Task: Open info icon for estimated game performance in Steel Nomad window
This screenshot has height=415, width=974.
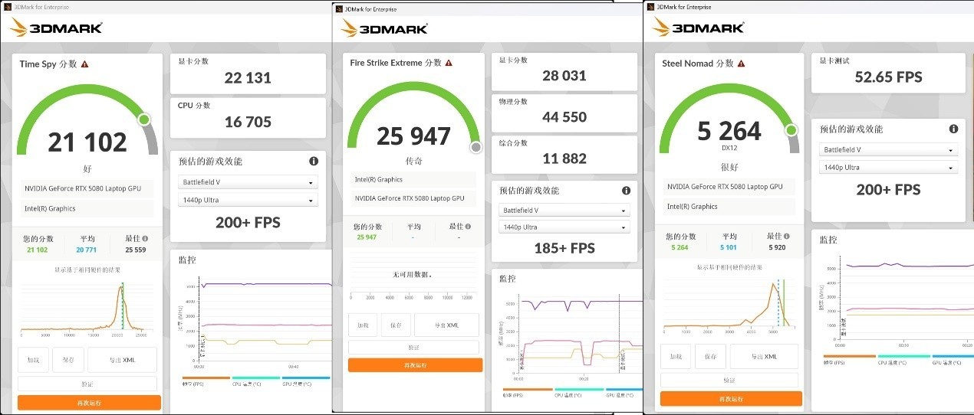Action: click(953, 129)
